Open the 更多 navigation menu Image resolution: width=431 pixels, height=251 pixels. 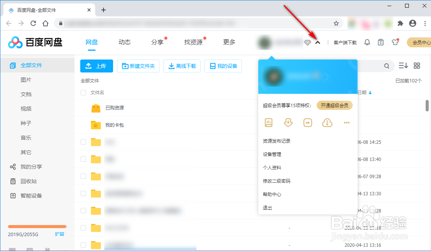(229, 42)
